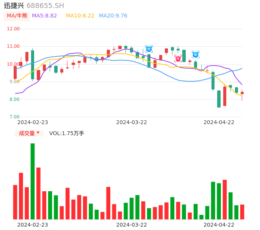Select 2024-03-22 date under the price chart

(x=132, y=122)
